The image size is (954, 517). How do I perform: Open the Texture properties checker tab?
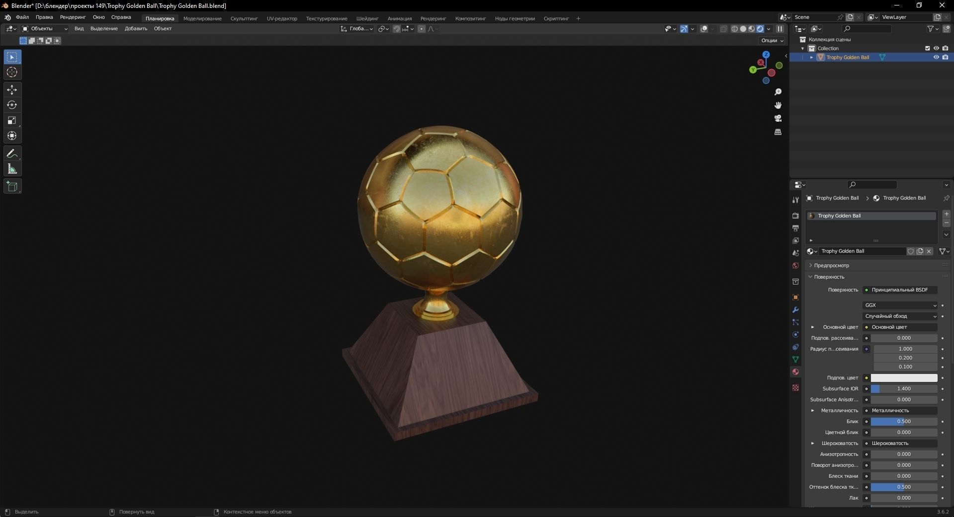click(795, 387)
